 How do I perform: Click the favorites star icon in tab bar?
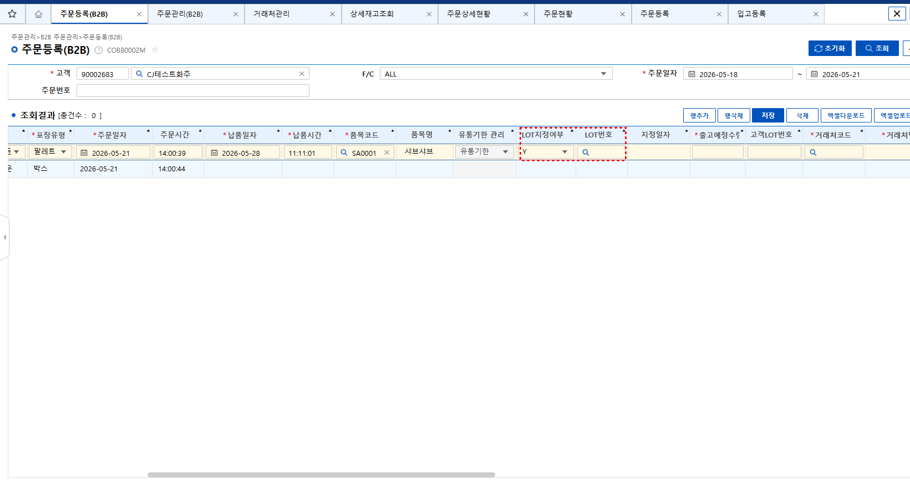(12, 14)
